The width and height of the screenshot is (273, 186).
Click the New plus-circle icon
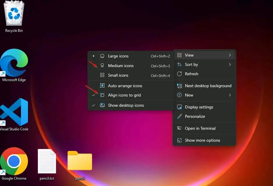tap(179, 95)
